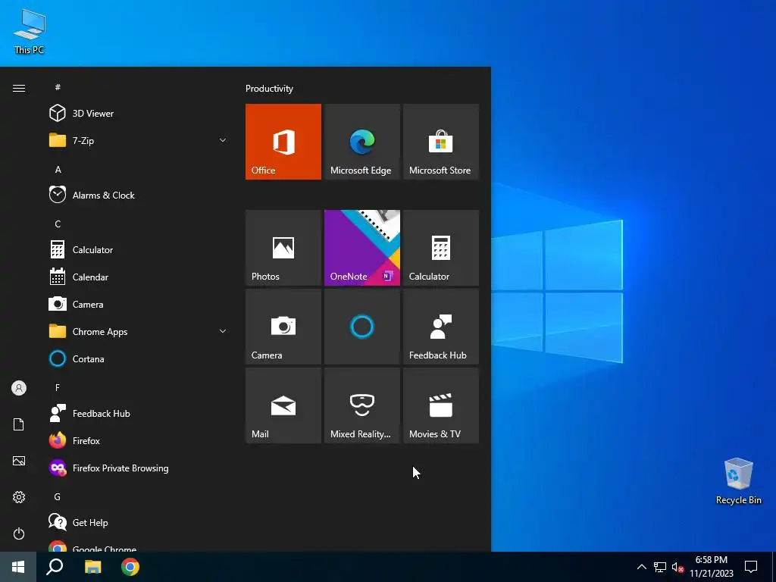Image resolution: width=776 pixels, height=582 pixels.
Task: Open the 7-Zip folder entry
Action: [x=138, y=140]
